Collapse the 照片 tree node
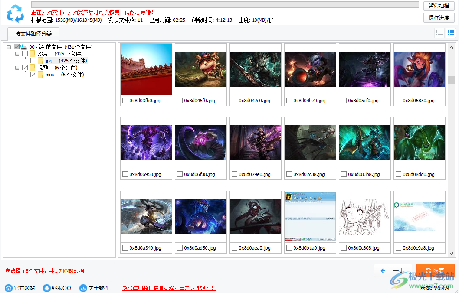The width and height of the screenshot is (459, 293). [17, 54]
